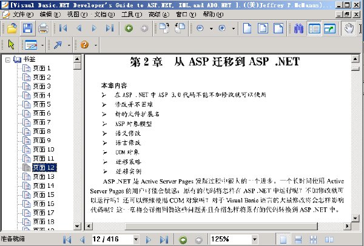Screen dimensions: 364x246
Task: Zoom in with the plus magnifier
Action: pos(222,28)
